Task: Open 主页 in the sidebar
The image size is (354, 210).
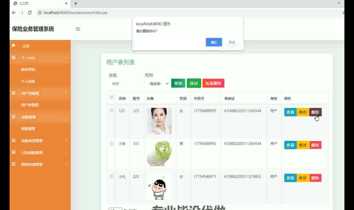Action: [26, 46]
